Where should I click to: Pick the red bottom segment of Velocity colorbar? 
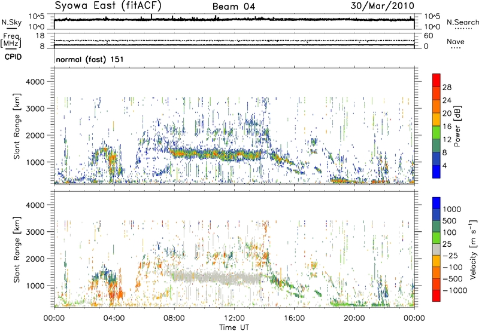pos(436,296)
